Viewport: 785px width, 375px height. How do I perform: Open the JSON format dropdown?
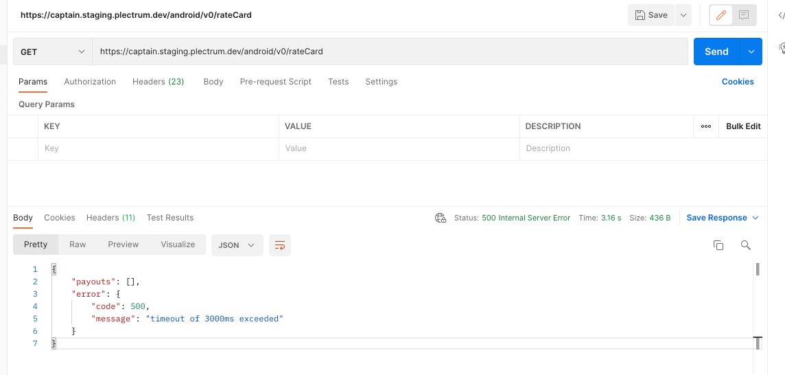[237, 245]
